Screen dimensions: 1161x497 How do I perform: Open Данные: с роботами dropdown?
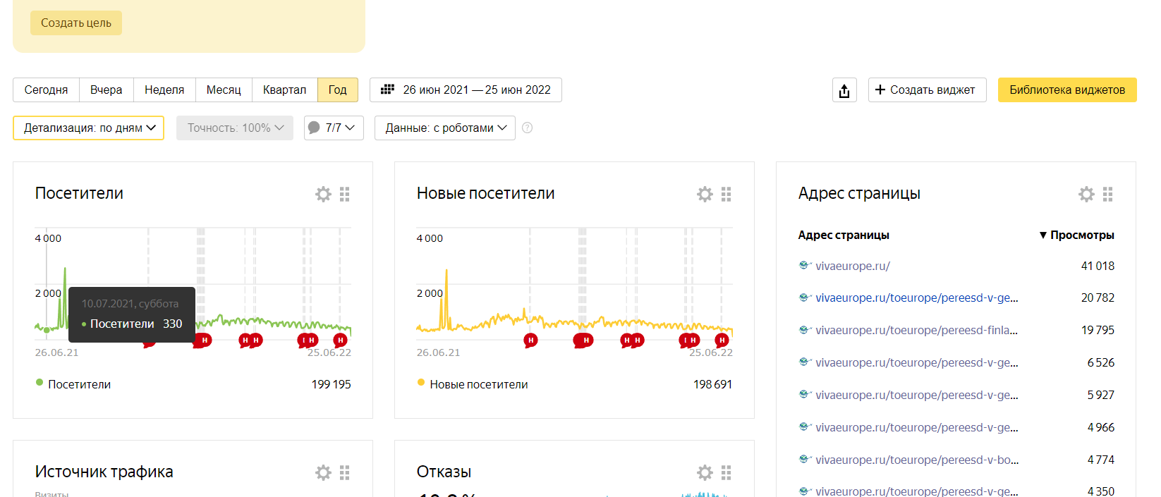click(445, 128)
